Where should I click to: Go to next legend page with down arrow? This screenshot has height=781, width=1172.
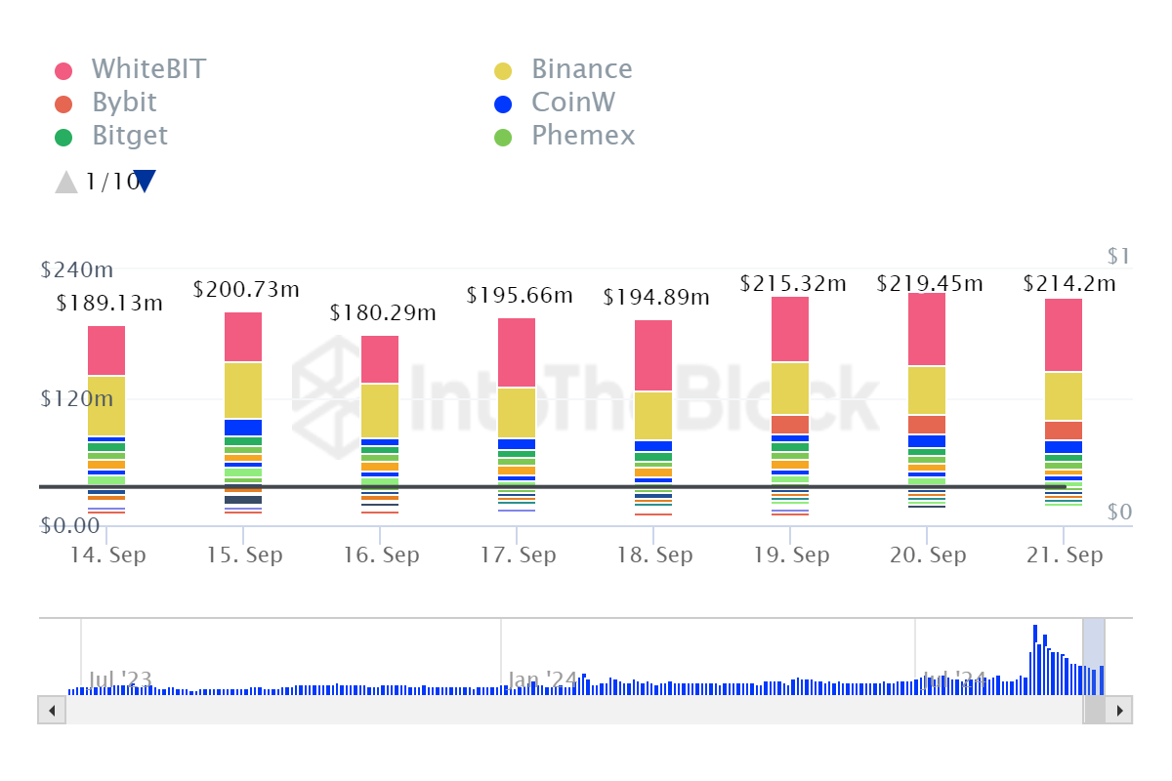[x=145, y=182]
